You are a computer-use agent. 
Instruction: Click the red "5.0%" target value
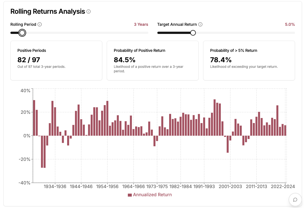(x=290, y=24)
